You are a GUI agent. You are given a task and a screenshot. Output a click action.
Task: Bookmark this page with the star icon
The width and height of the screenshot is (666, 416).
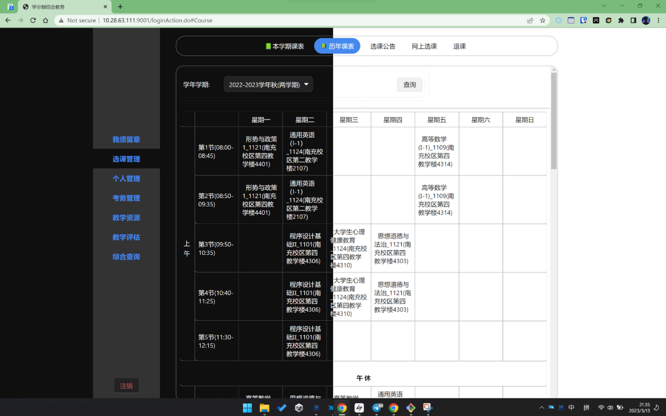pyautogui.click(x=543, y=20)
